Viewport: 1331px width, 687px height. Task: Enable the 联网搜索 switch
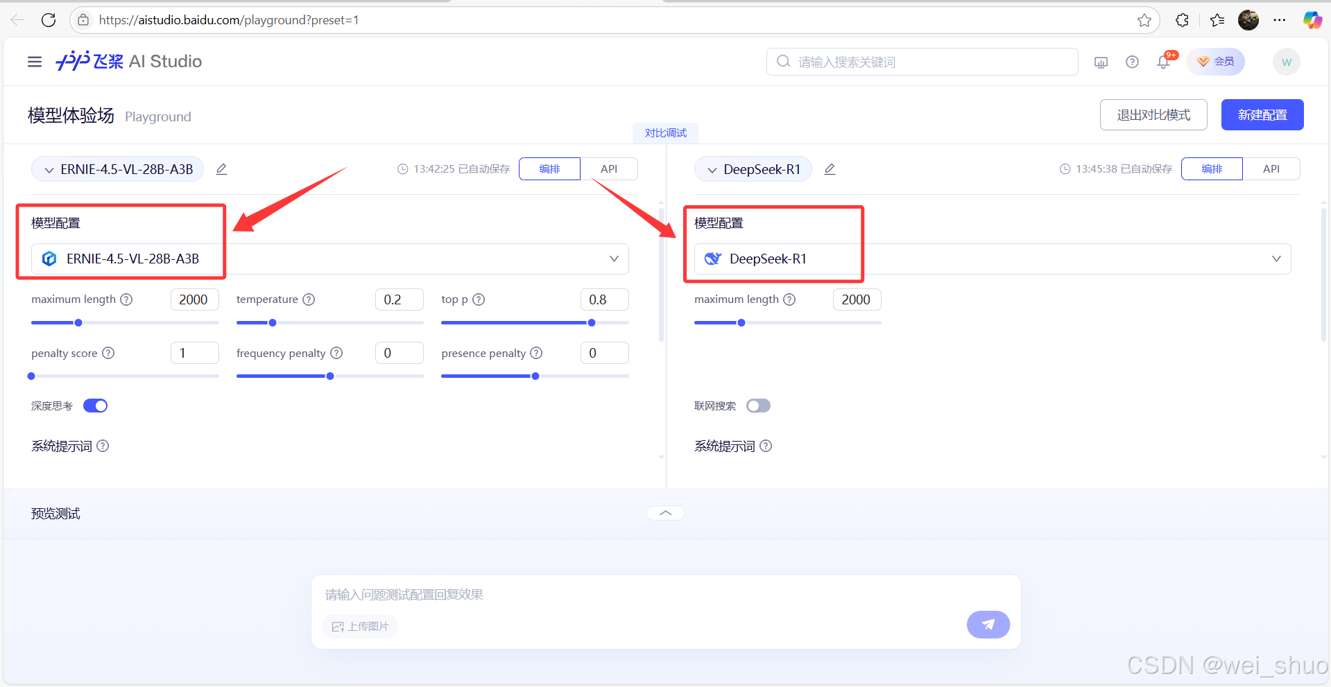pyautogui.click(x=758, y=406)
